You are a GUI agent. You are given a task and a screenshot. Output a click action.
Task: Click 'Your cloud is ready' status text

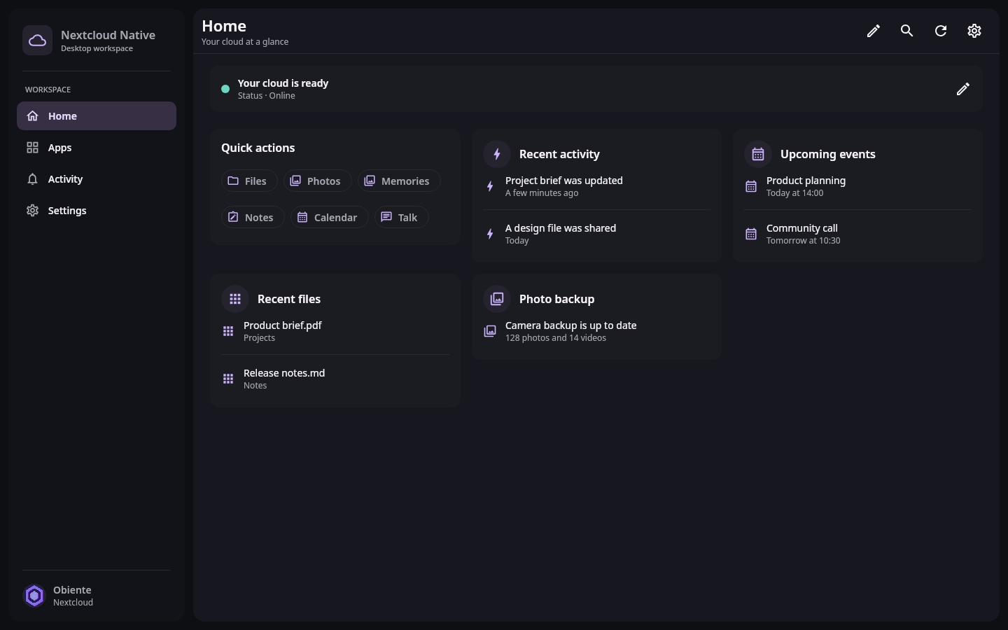pyautogui.click(x=283, y=83)
